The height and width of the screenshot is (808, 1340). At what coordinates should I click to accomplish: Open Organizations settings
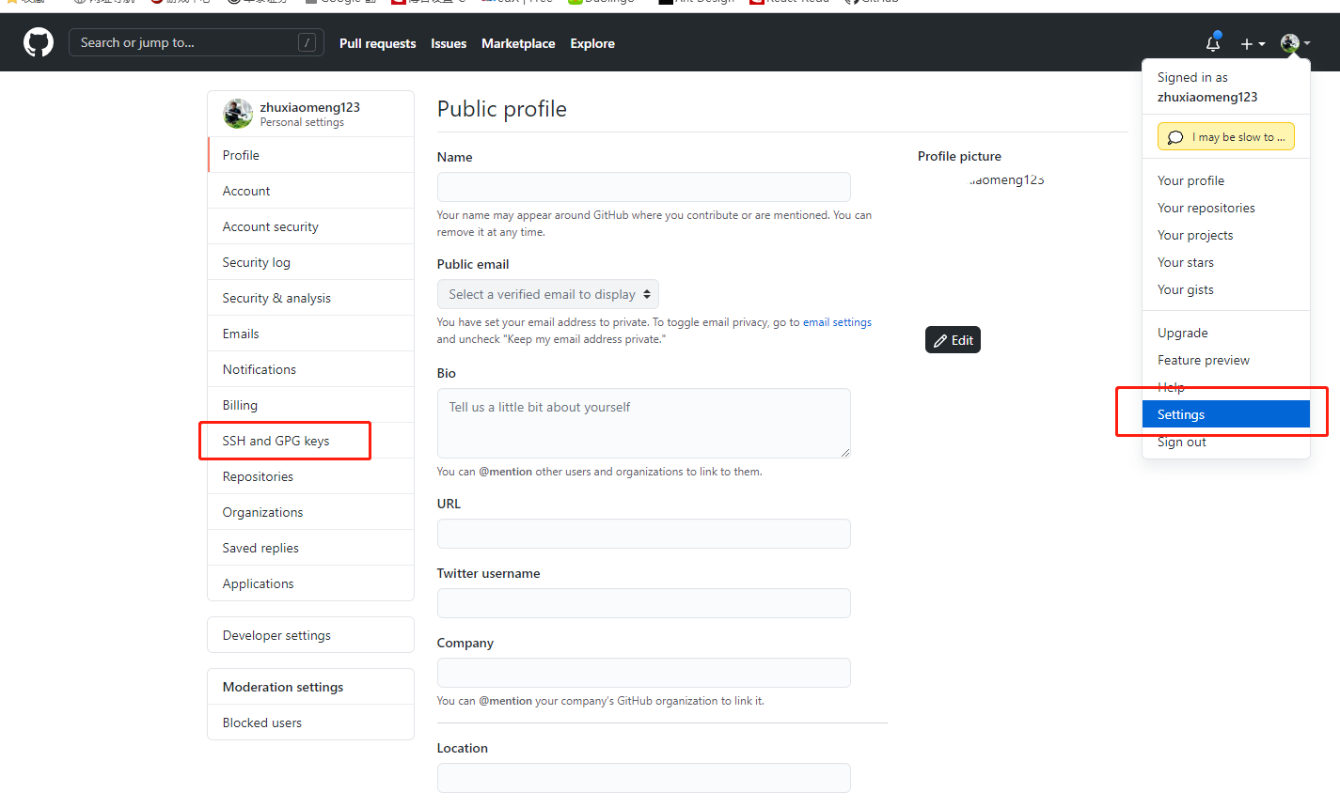coord(311,512)
